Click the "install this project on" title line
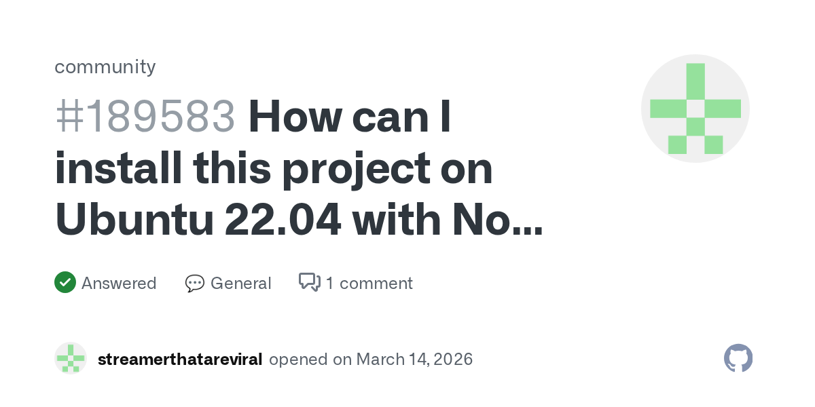The image size is (815, 407). (x=274, y=168)
